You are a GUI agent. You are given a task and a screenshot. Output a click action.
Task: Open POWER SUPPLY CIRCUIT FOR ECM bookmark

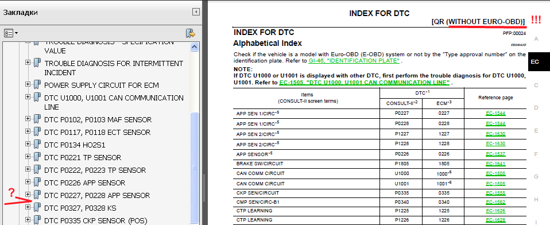[102, 85]
